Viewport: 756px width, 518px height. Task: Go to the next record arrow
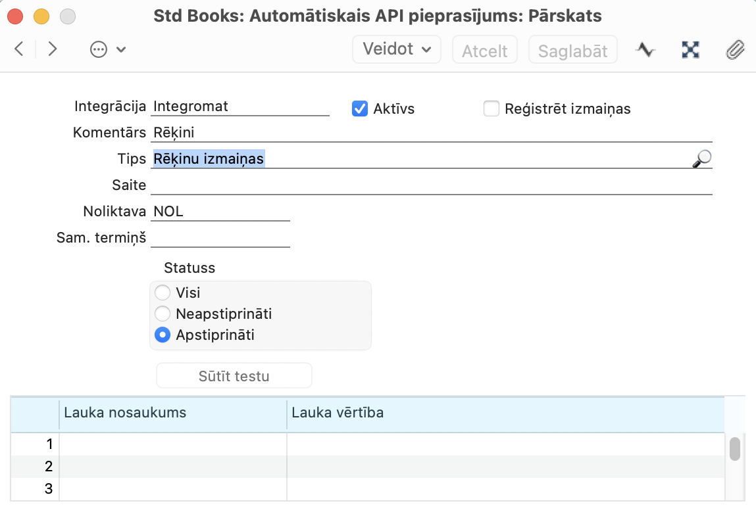click(x=53, y=49)
